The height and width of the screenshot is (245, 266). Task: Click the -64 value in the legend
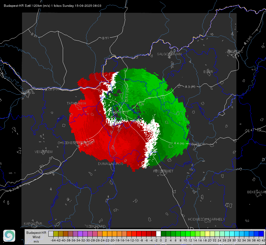coord(53,240)
